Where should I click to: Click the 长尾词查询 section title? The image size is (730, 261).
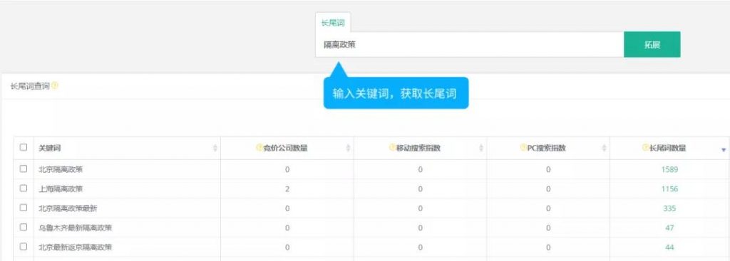(30, 86)
